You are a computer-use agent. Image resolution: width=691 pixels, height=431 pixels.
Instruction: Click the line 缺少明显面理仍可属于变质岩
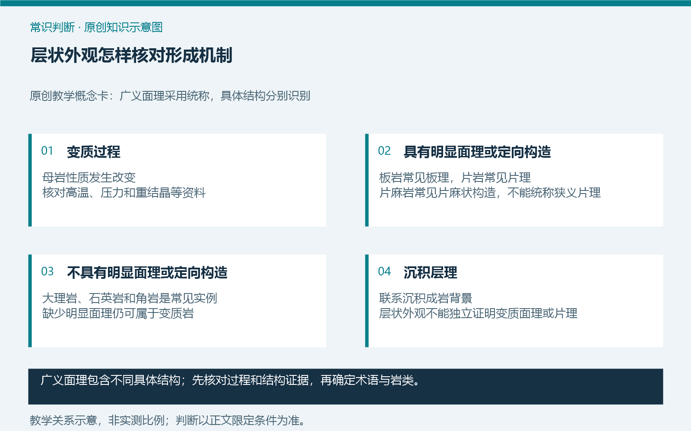pyautogui.click(x=118, y=313)
